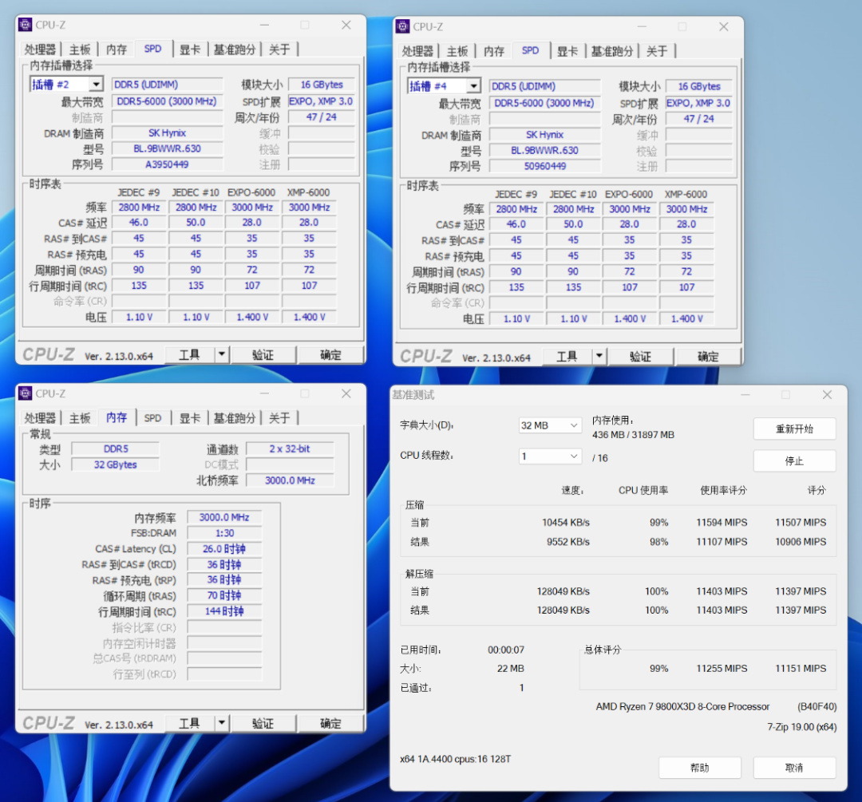The image size is (862, 802).
Task: Click total score 11151 MIPS value
Action: (x=801, y=669)
